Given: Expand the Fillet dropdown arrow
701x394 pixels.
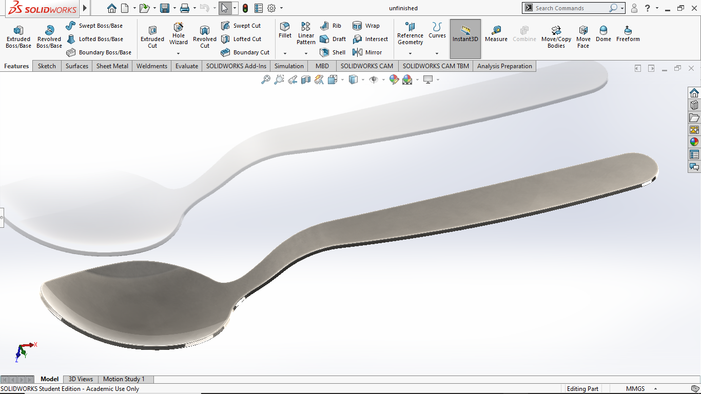Looking at the screenshot, I should [285, 53].
